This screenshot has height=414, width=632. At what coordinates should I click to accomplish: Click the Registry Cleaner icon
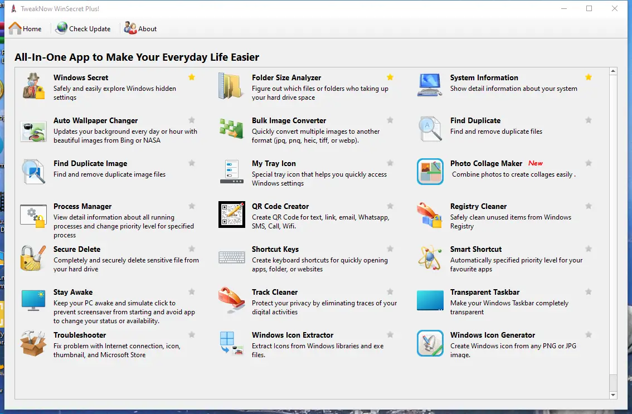point(430,215)
